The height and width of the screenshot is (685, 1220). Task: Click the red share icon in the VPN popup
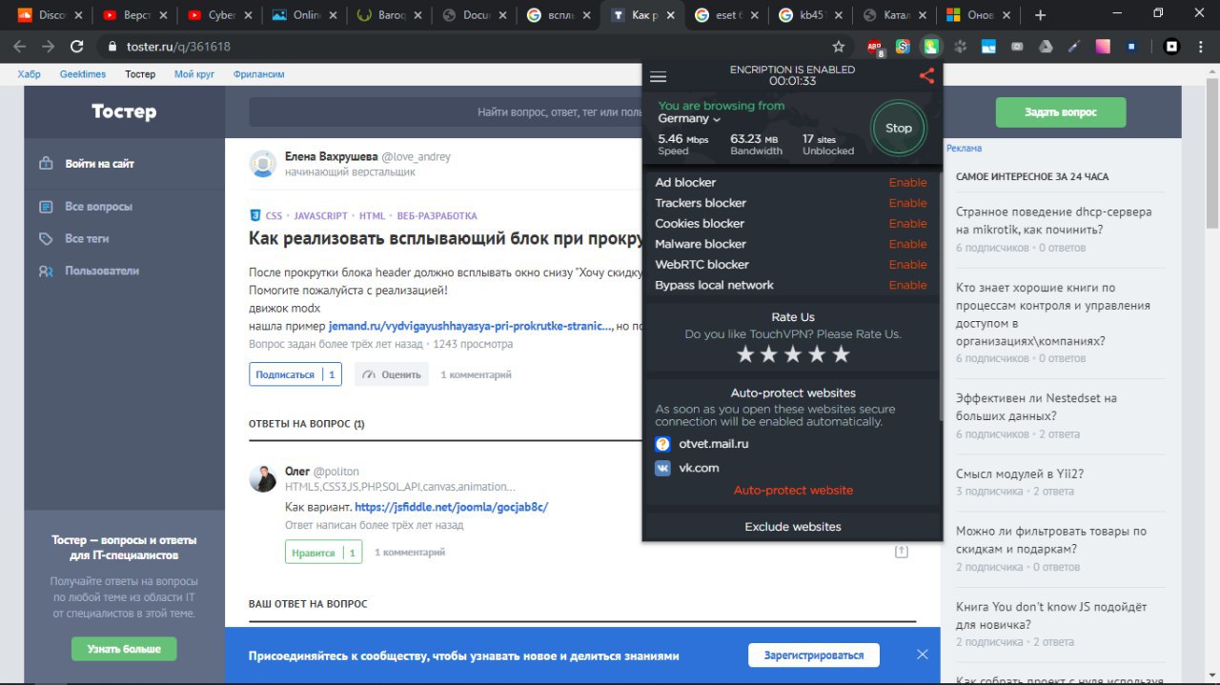point(926,76)
